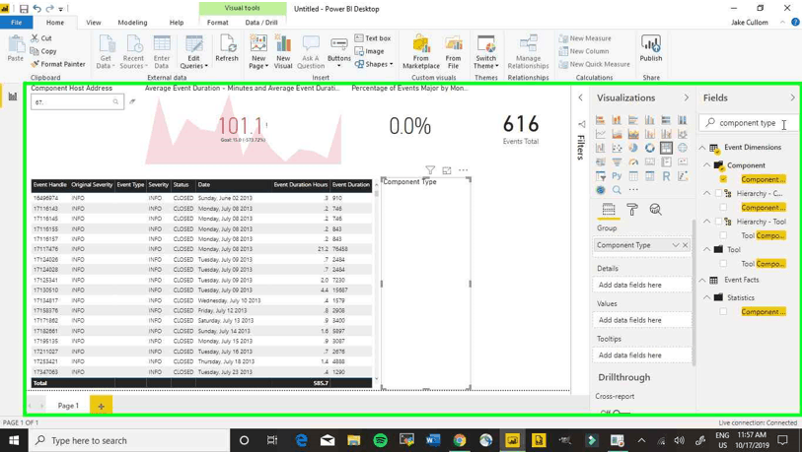The width and height of the screenshot is (804, 452).
Task: Check Tool Compo... under Hierarchy - Tool
Action: [x=723, y=235]
